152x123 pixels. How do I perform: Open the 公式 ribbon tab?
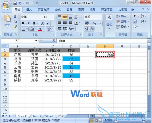point(58,10)
